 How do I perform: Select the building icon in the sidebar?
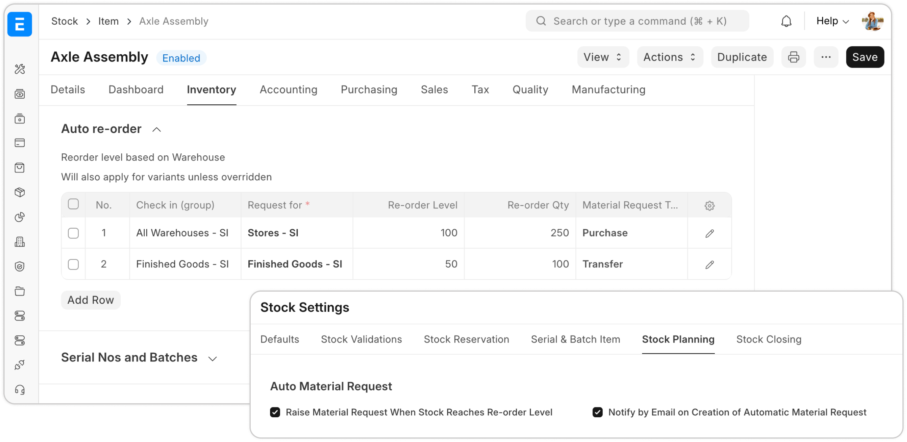(x=19, y=242)
